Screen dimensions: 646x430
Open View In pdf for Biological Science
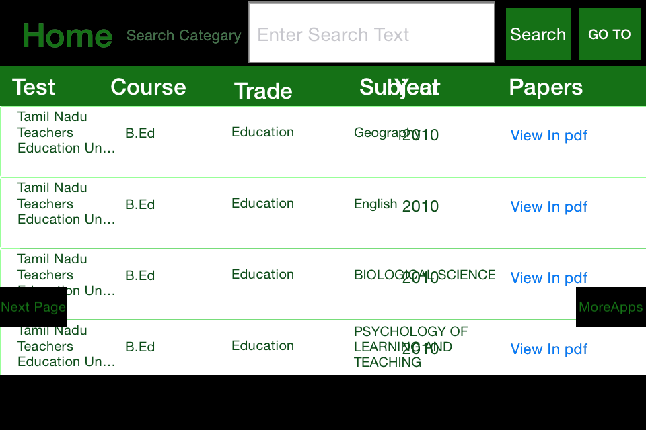coord(549,277)
